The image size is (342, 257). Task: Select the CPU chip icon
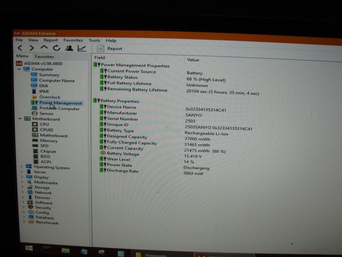pos(35,124)
